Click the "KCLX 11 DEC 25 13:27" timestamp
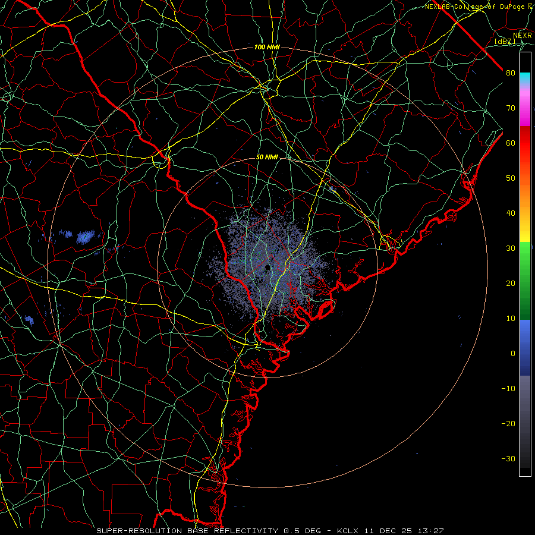The width and height of the screenshot is (535, 535). pos(390,531)
